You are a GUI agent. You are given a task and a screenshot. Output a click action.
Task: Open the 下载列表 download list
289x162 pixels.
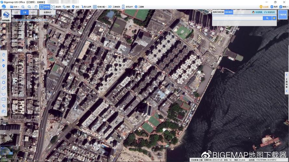(x=282, y=15)
